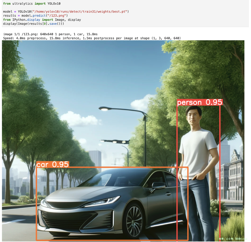251x242 pixels.
Task: Click the 'from ultralytics import YOLOv10' line
Action: coord(32,3)
